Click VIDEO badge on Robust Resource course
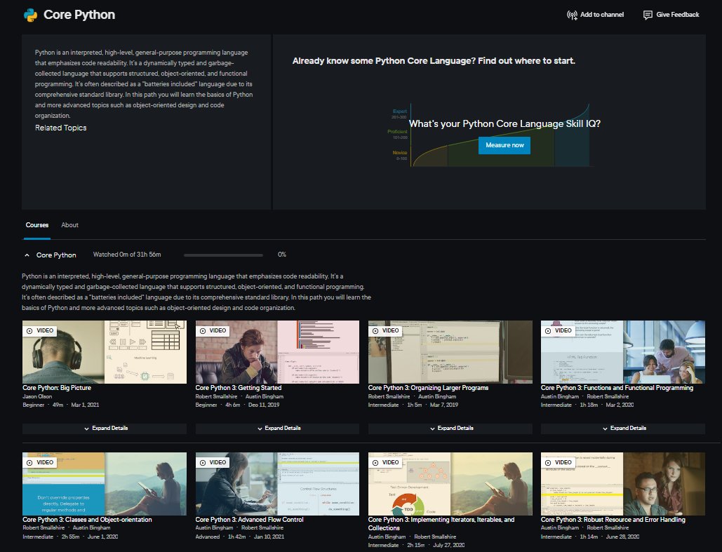 tap(558, 462)
